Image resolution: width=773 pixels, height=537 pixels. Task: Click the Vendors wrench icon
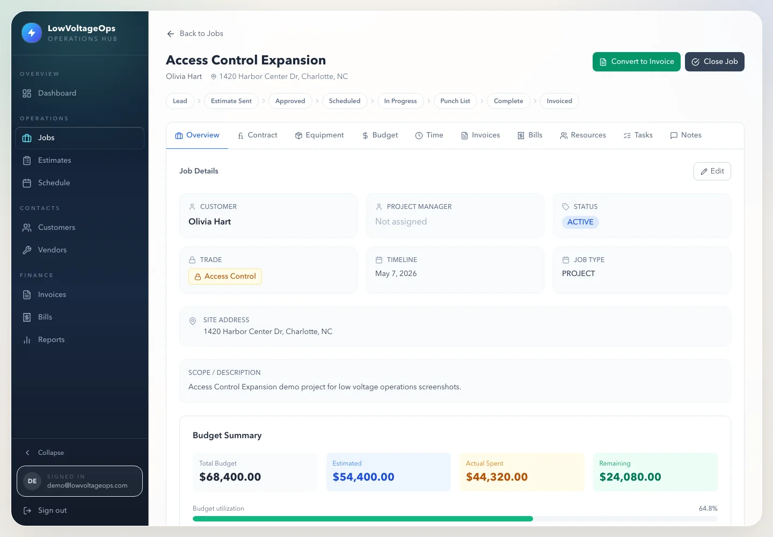click(x=27, y=250)
